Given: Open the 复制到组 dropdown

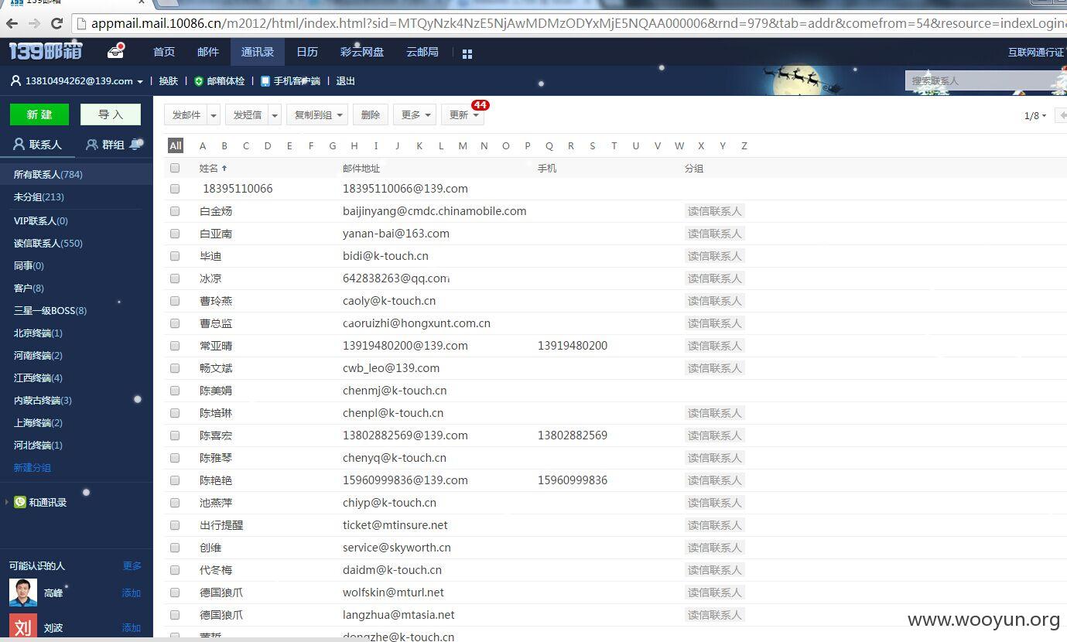Looking at the screenshot, I should coord(317,114).
